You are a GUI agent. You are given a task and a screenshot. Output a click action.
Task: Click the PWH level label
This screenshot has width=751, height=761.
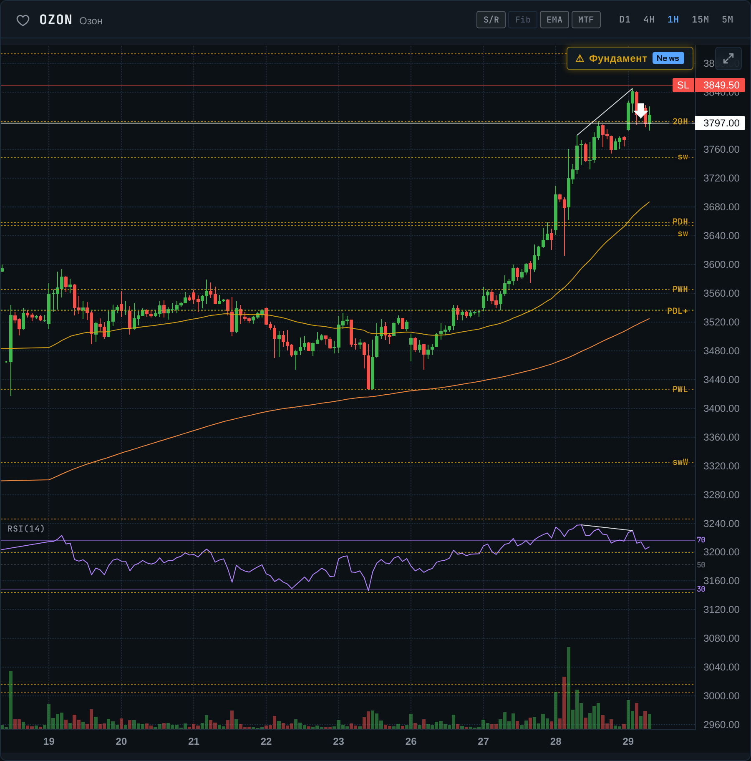coord(680,289)
